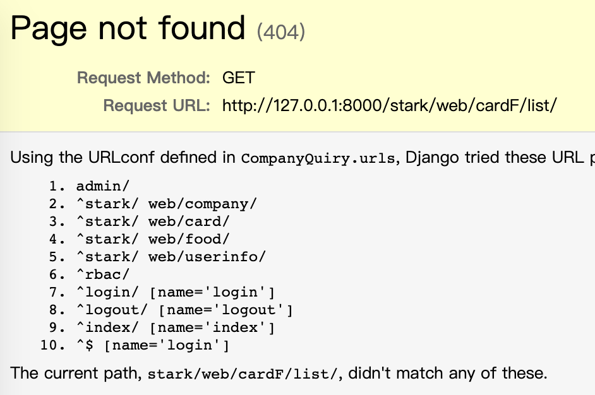The image size is (595, 395).
Task: Click the web/userinfo/ pattern line
Action: tap(171, 257)
